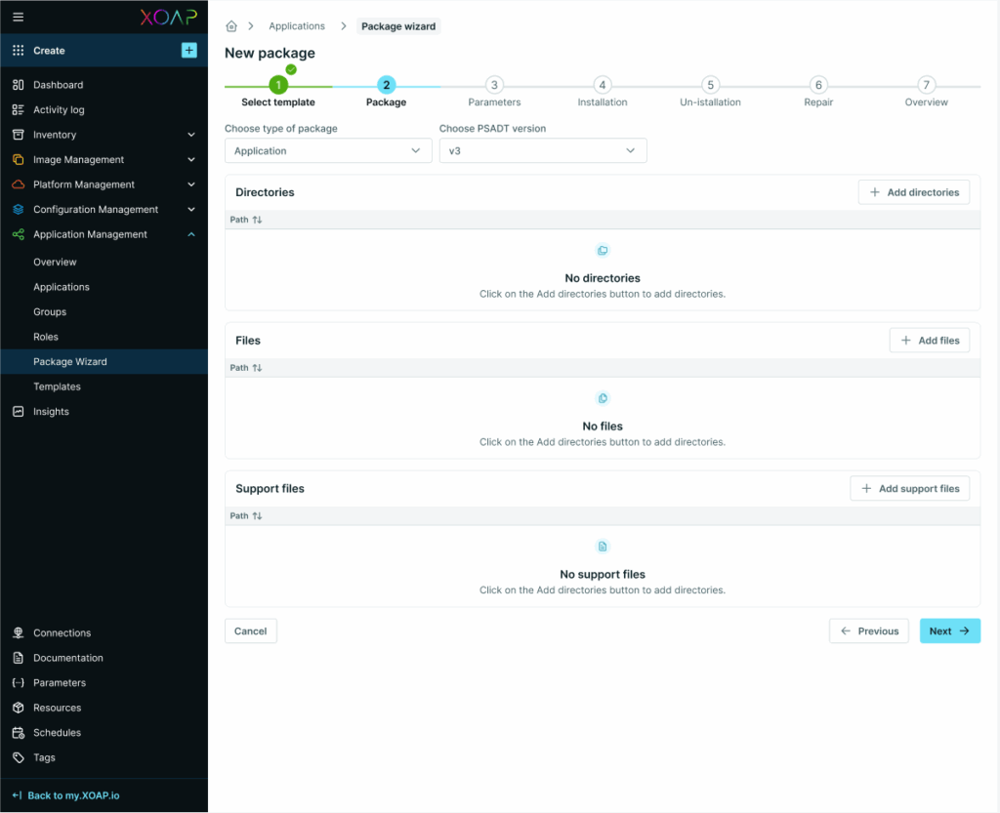The height and width of the screenshot is (813, 1000).
Task: Click Next to continue the wizard
Action: click(x=949, y=631)
